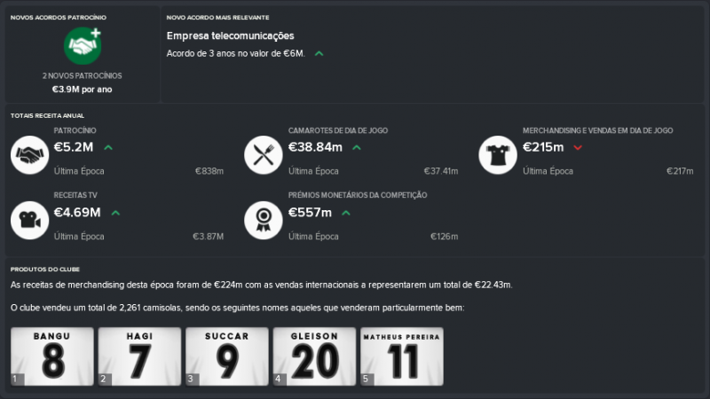Click the Patrocínio handshake icon

click(28, 155)
